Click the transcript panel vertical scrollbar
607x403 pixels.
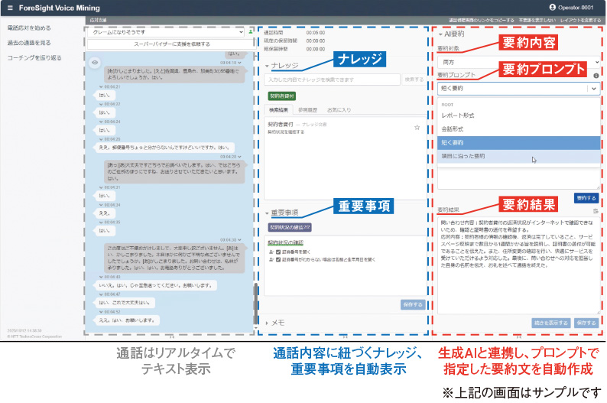[x=255, y=304]
